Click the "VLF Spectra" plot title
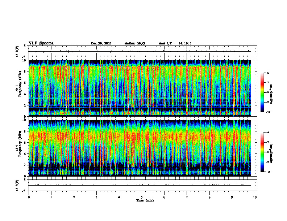Image resolution: width=287 pixels, height=221 pixels. click(x=41, y=43)
